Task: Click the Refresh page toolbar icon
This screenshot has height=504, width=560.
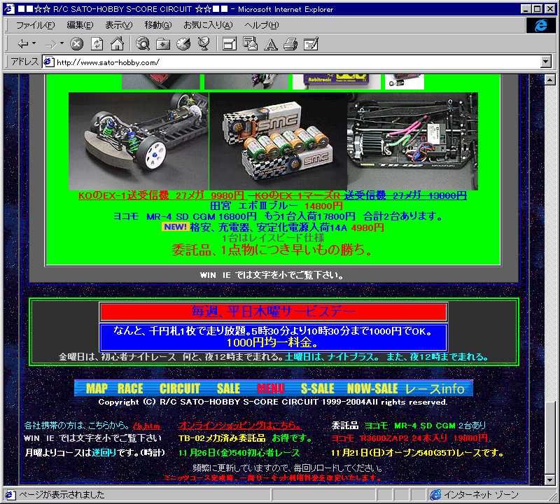Action: [97, 44]
